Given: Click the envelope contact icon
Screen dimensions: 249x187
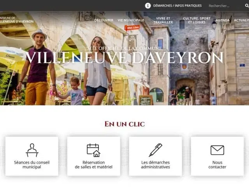Looking at the screenshot, I should [217, 150].
